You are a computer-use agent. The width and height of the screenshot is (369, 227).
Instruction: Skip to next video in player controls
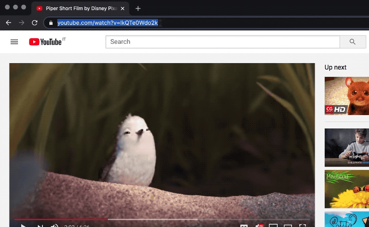40,226
